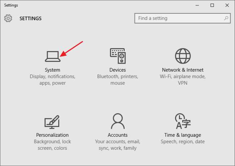Click 'Speech, region, date' description
This screenshot has height=166, width=235.
pos(183,141)
